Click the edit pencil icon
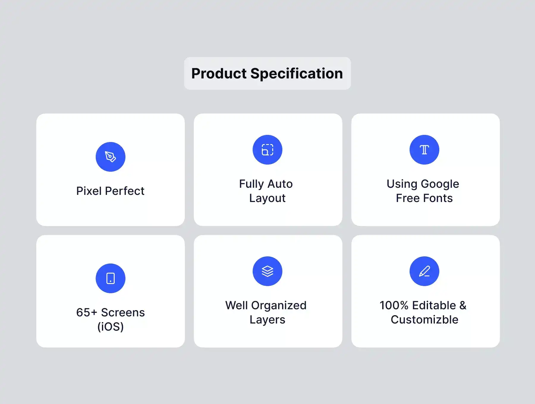535x404 pixels. coord(424,271)
